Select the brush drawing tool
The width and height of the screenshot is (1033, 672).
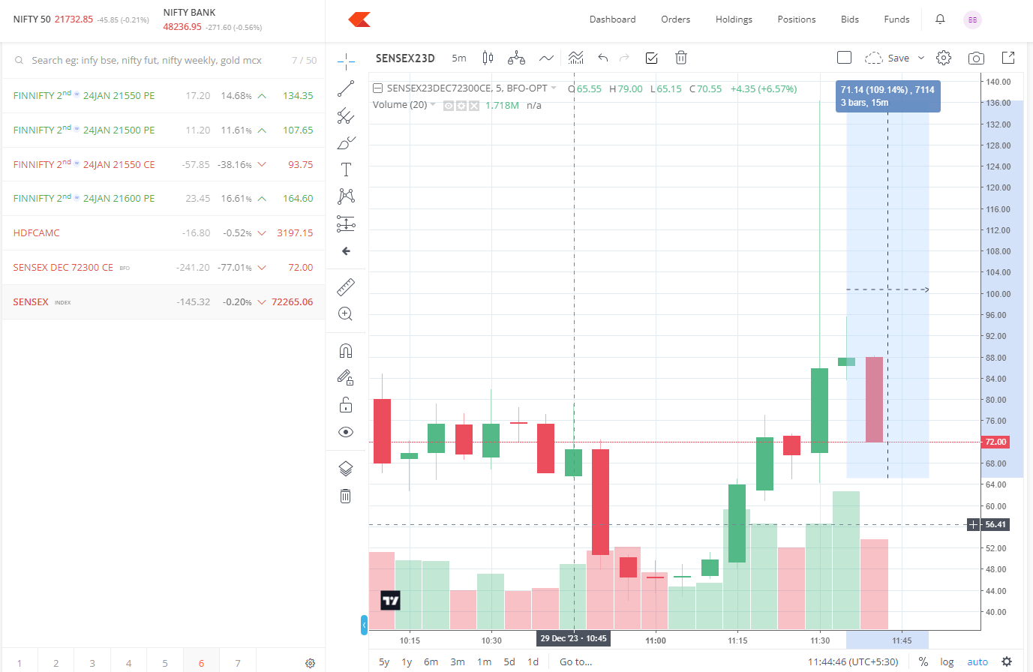pos(346,142)
